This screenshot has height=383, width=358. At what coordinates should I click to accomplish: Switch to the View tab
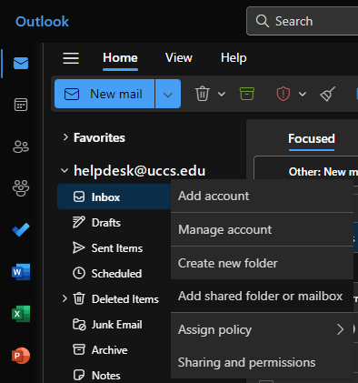coord(179,57)
